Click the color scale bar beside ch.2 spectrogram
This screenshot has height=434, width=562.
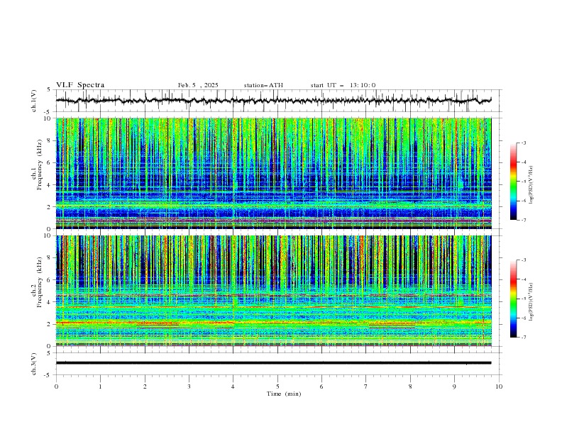click(513, 299)
